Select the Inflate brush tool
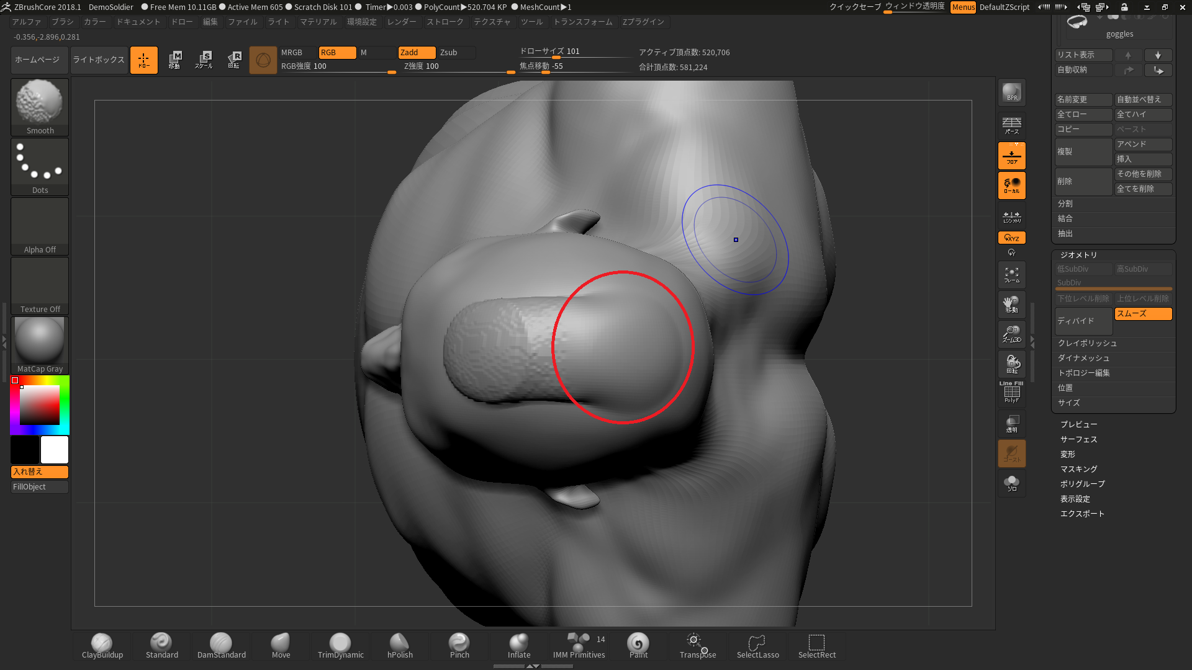This screenshot has height=670, width=1192. tap(518, 644)
